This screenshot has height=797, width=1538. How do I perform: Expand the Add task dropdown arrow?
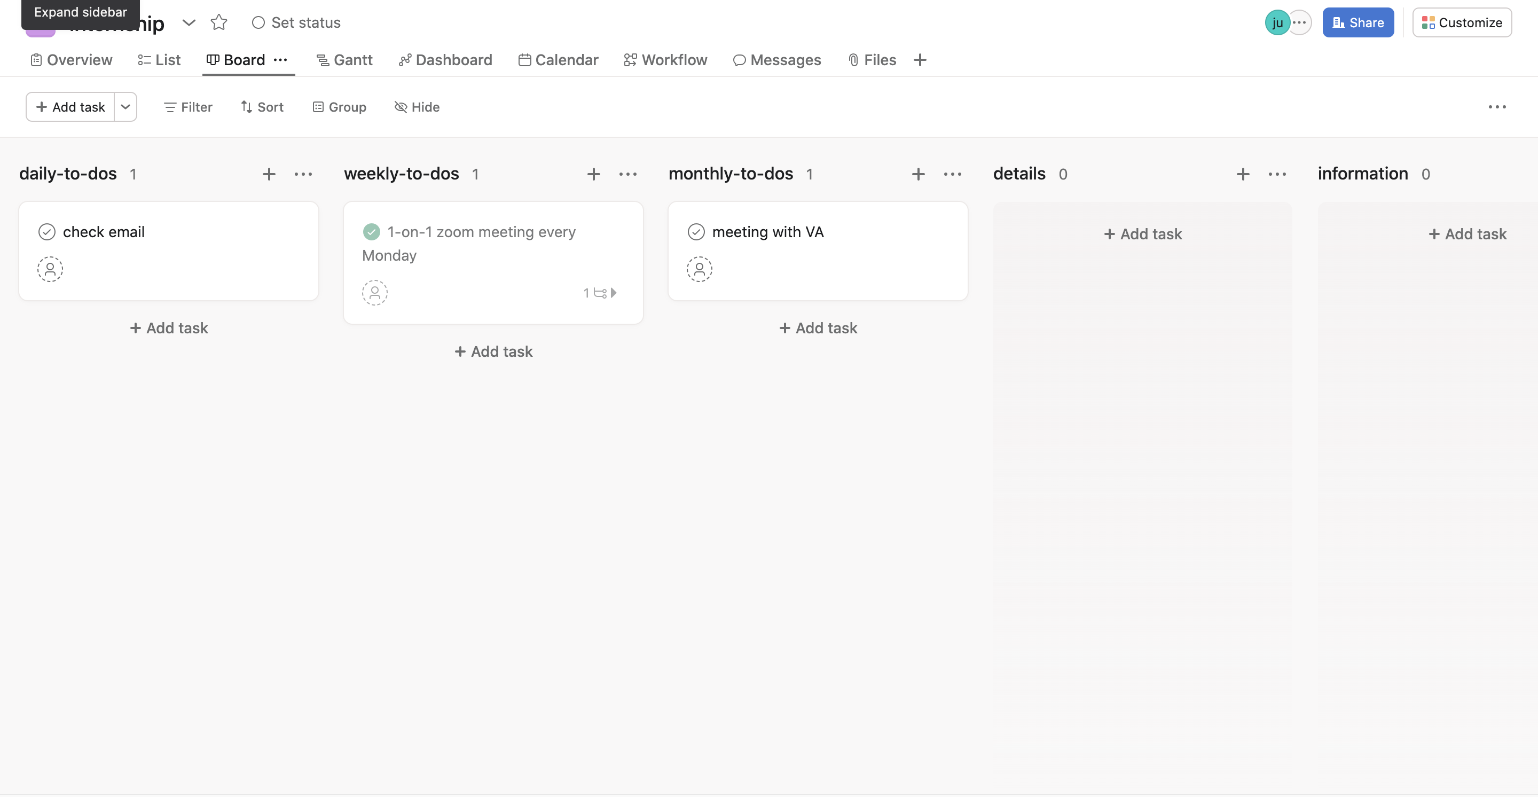[125, 107]
